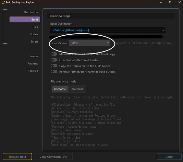Open the ColorSpace sRGB dropdown
Image resolution: width=183 pixels, height=162 pixels.
tap(90, 43)
